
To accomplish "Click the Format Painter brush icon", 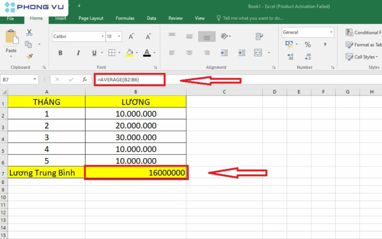I will pyautogui.click(x=29, y=56).
